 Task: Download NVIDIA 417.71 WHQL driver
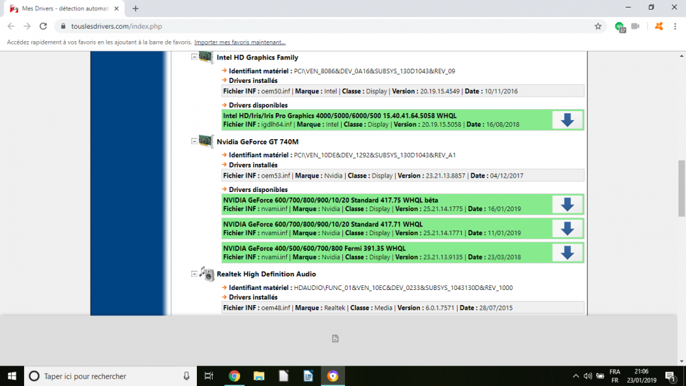click(567, 228)
